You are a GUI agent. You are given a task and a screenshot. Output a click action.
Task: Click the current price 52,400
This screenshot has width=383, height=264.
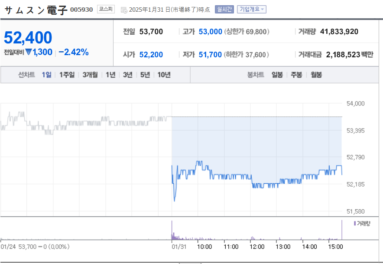(x=28, y=38)
